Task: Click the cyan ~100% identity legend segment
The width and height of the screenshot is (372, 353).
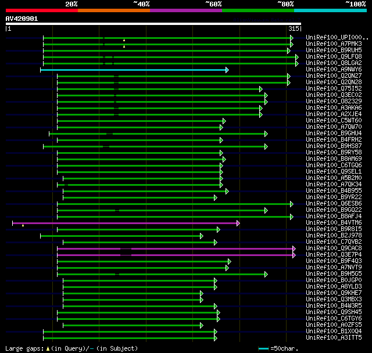Action: (331, 10)
